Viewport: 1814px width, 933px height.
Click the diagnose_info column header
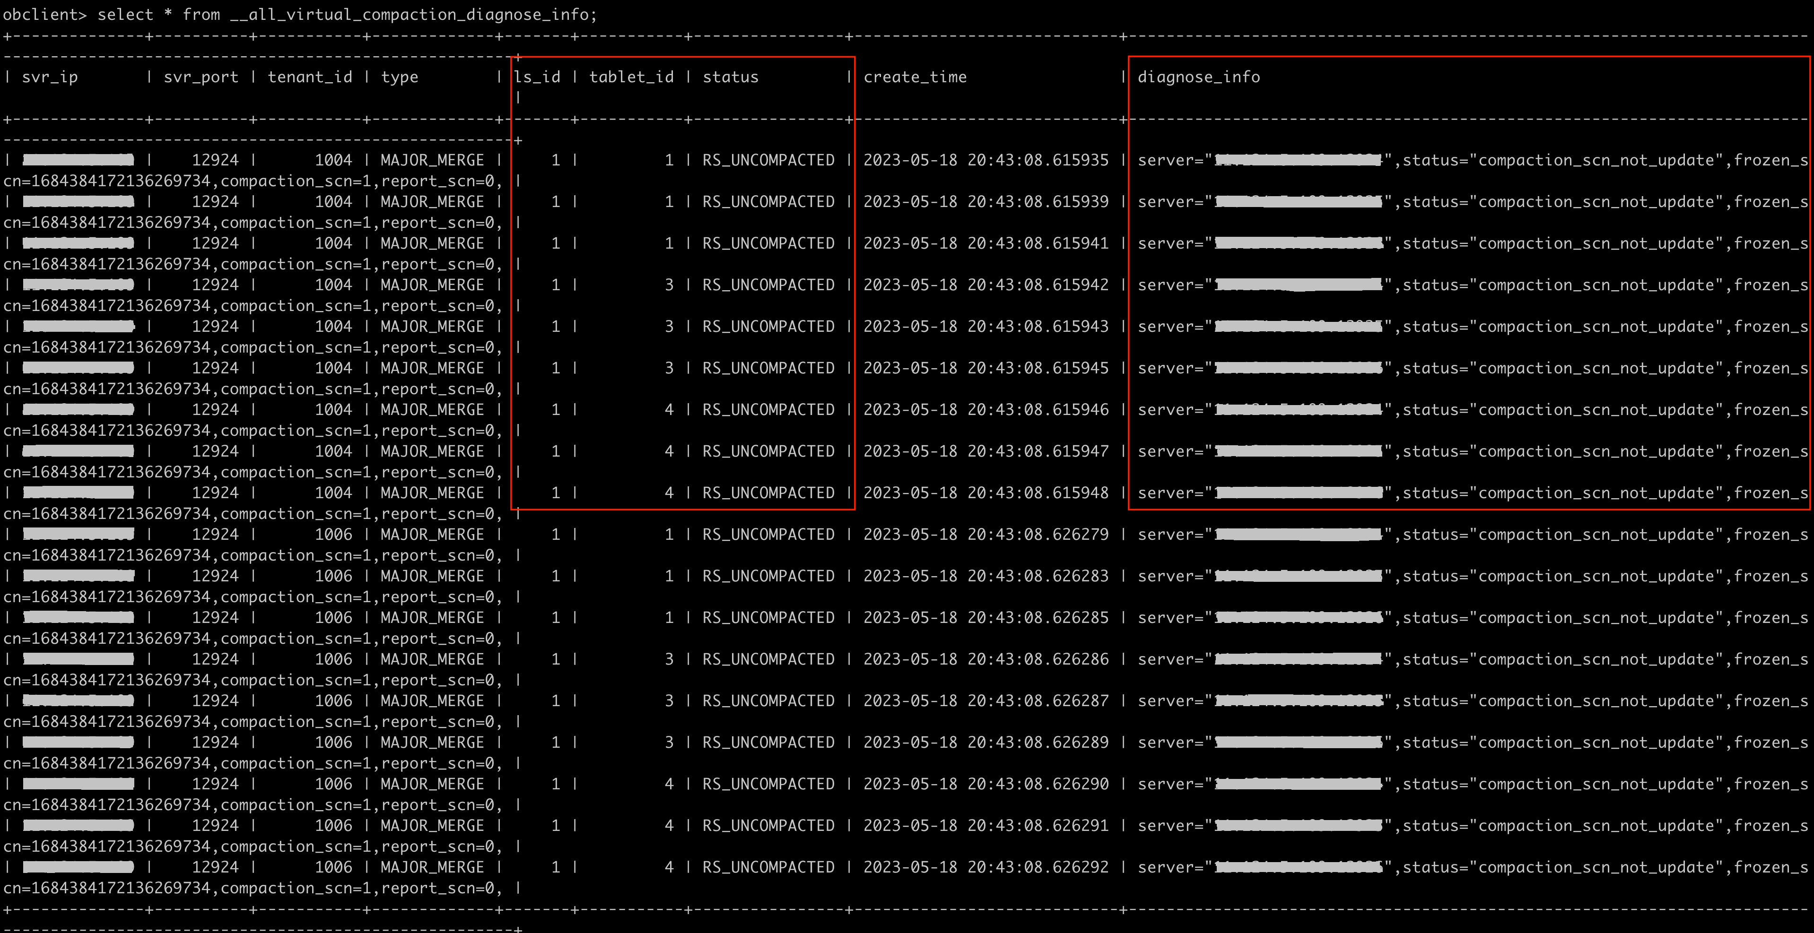[x=1198, y=78]
